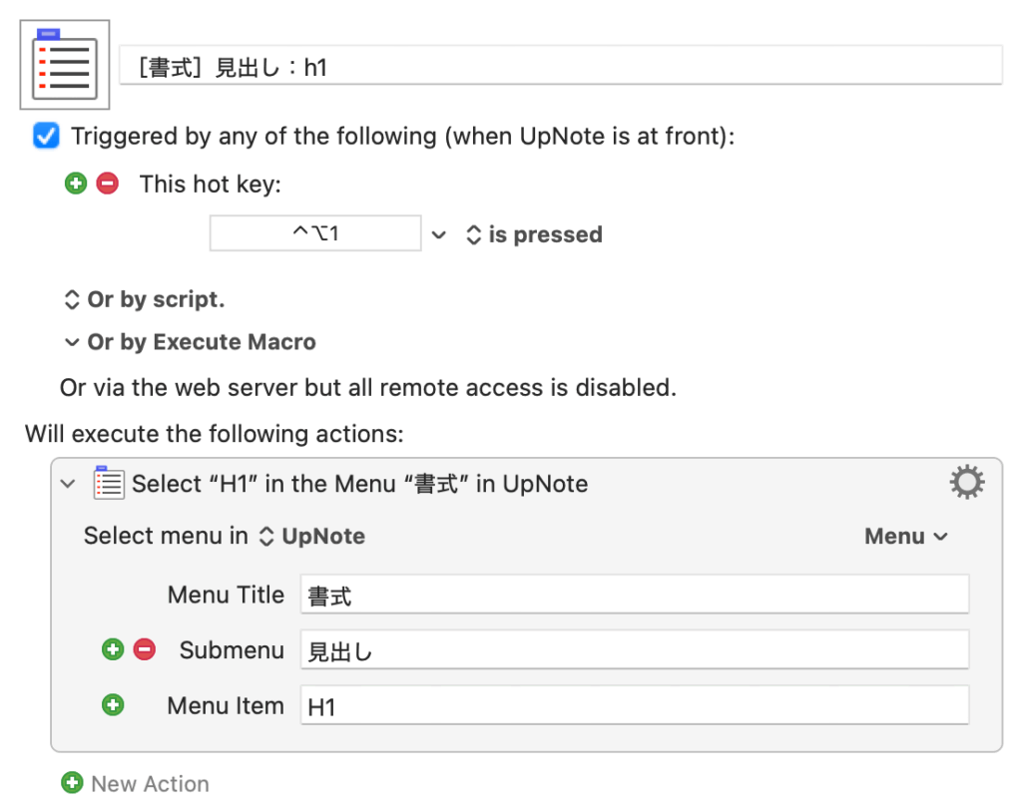The width and height of the screenshot is (1022, 812).
Task: Collapse the Select Menu action with chevron
Action: 68,484
